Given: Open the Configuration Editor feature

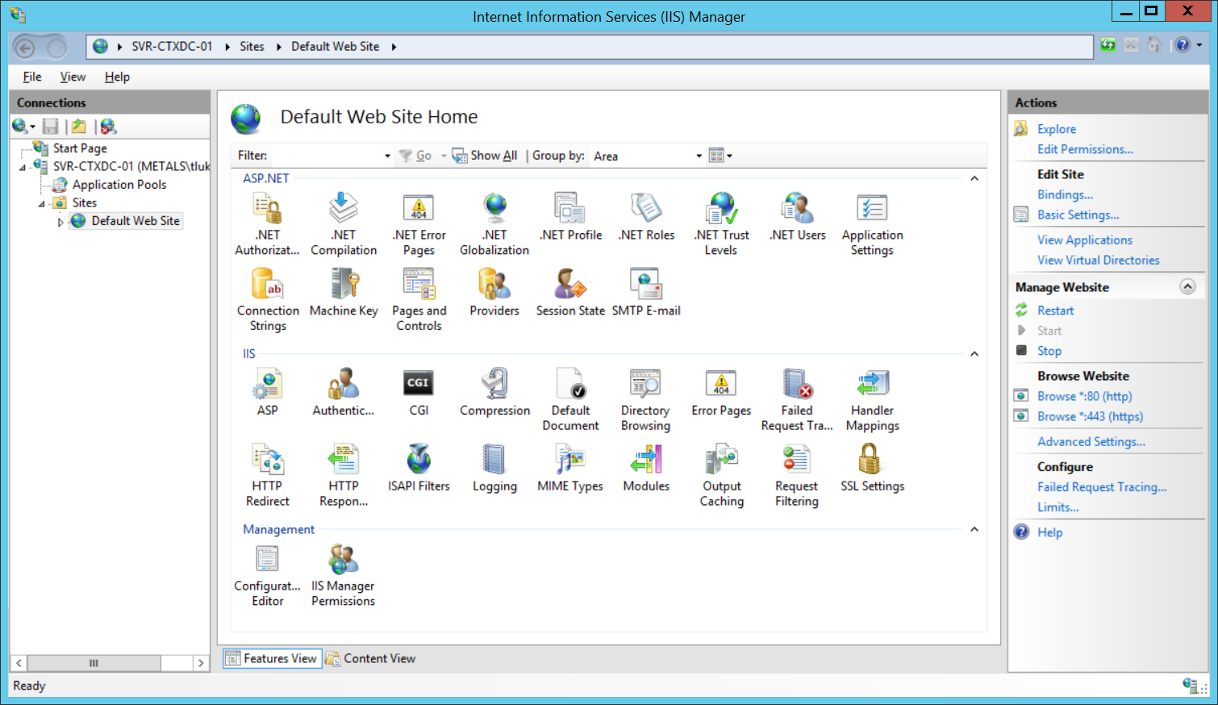Looking at the screenshot, I should click(x=267, y=576).
